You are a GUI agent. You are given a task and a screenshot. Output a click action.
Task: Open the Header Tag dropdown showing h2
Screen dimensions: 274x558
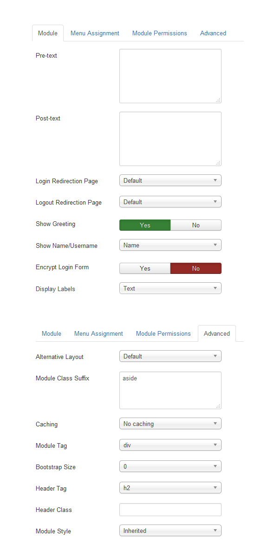(x=170, y=488)
